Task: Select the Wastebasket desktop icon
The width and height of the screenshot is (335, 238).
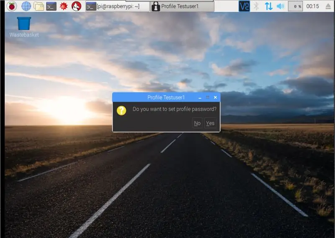Action: (24, 27)
